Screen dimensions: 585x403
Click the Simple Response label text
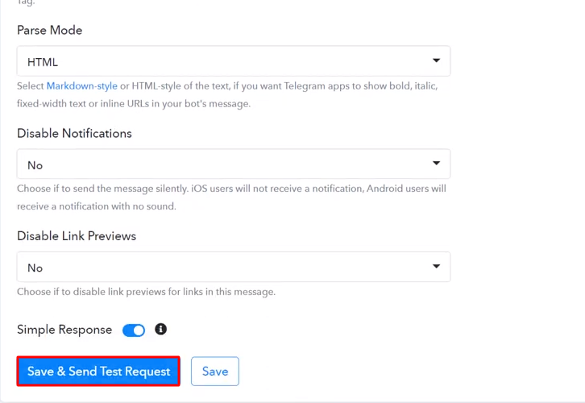click(64, 330)
